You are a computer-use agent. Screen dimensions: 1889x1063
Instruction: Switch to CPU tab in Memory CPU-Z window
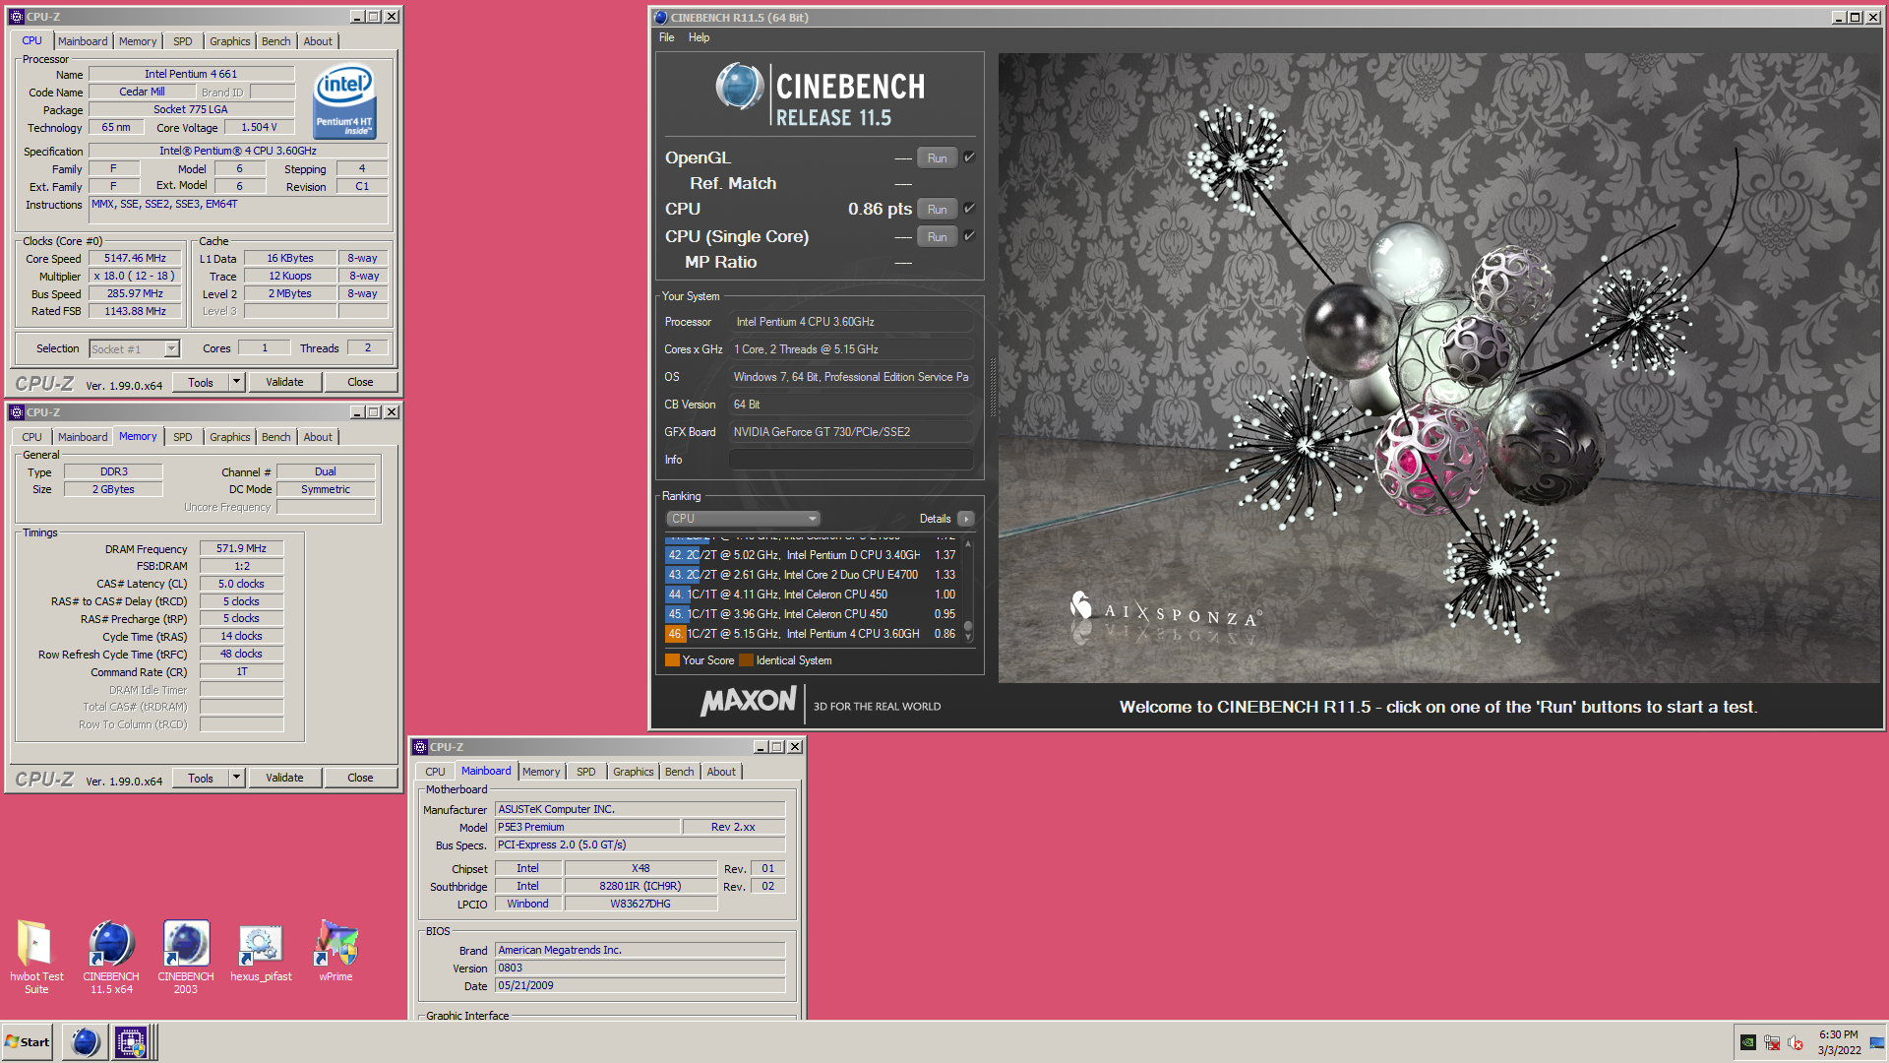pyautogui.click(x=31, y=437)
